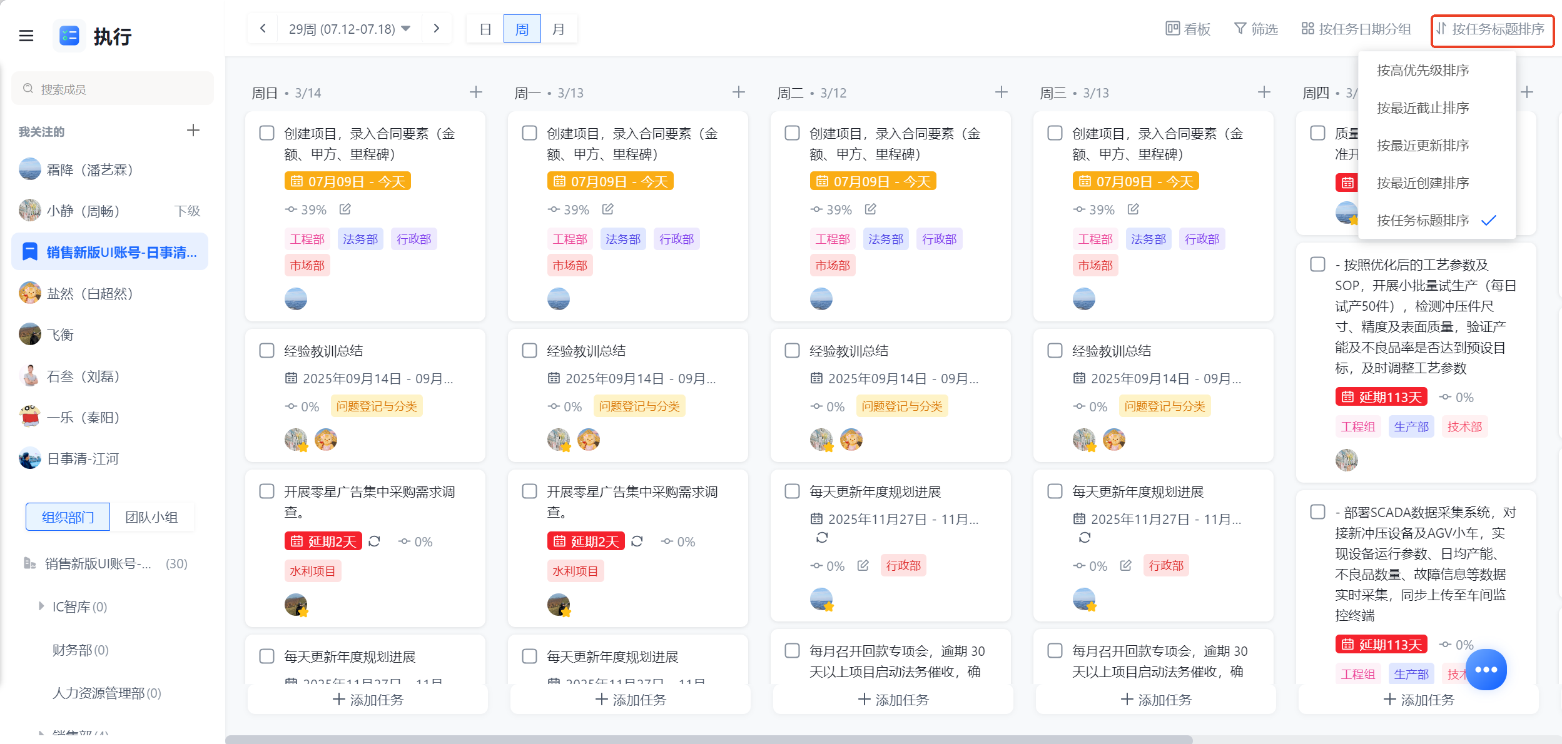Image resolution: width=1562 pixels, height=744 pixels.
Task: Open the 筛选 filter panel
Action: (1256, 29)
